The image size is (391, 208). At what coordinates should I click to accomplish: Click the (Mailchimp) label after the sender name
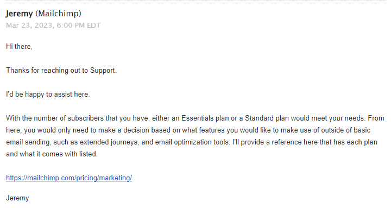tap(58, 14)
